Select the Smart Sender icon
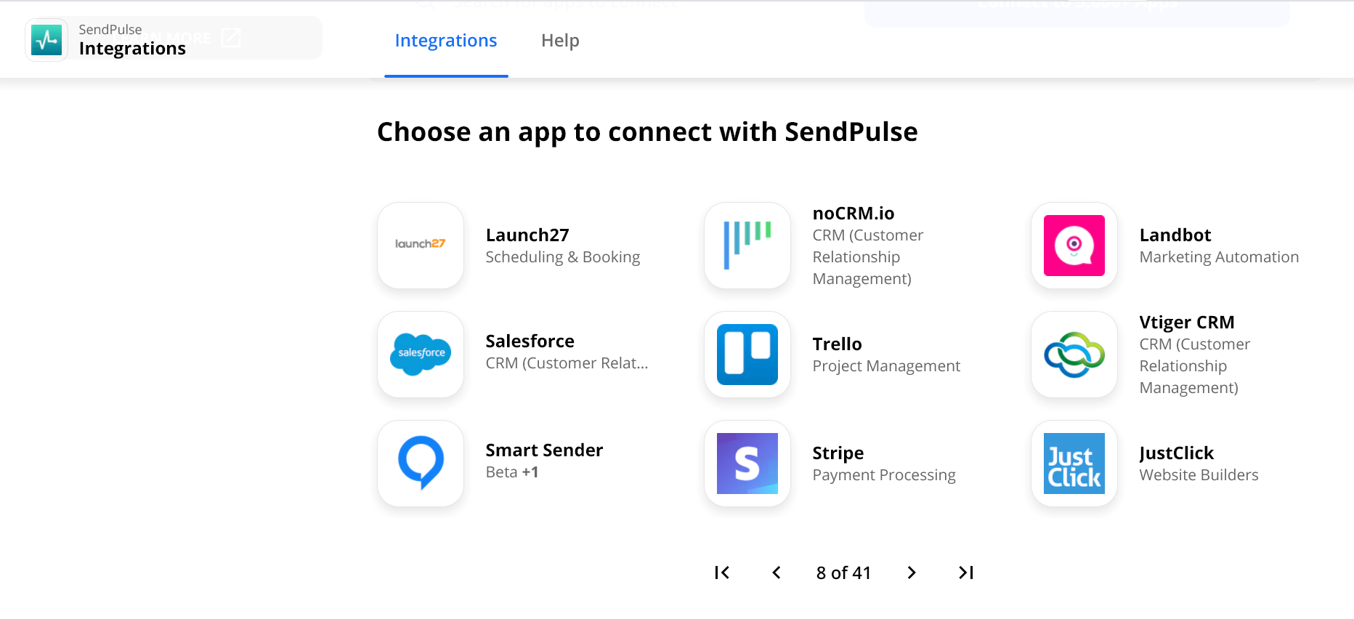The image size is (1354, 619). (420, 464)
